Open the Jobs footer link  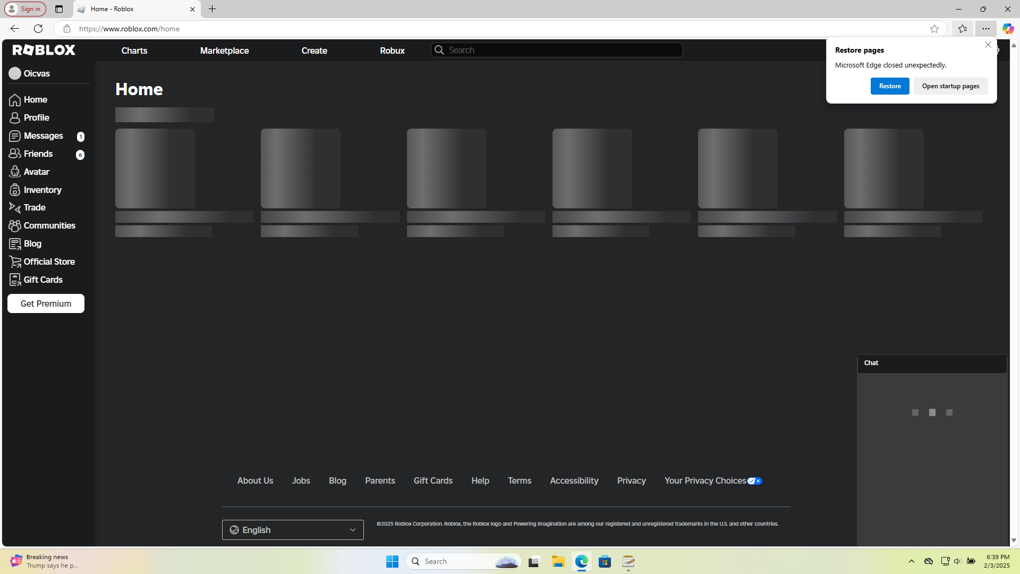coord(301,480)
